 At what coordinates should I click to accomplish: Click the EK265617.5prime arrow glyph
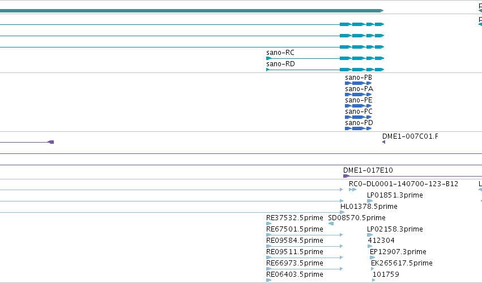coord(373,269)
